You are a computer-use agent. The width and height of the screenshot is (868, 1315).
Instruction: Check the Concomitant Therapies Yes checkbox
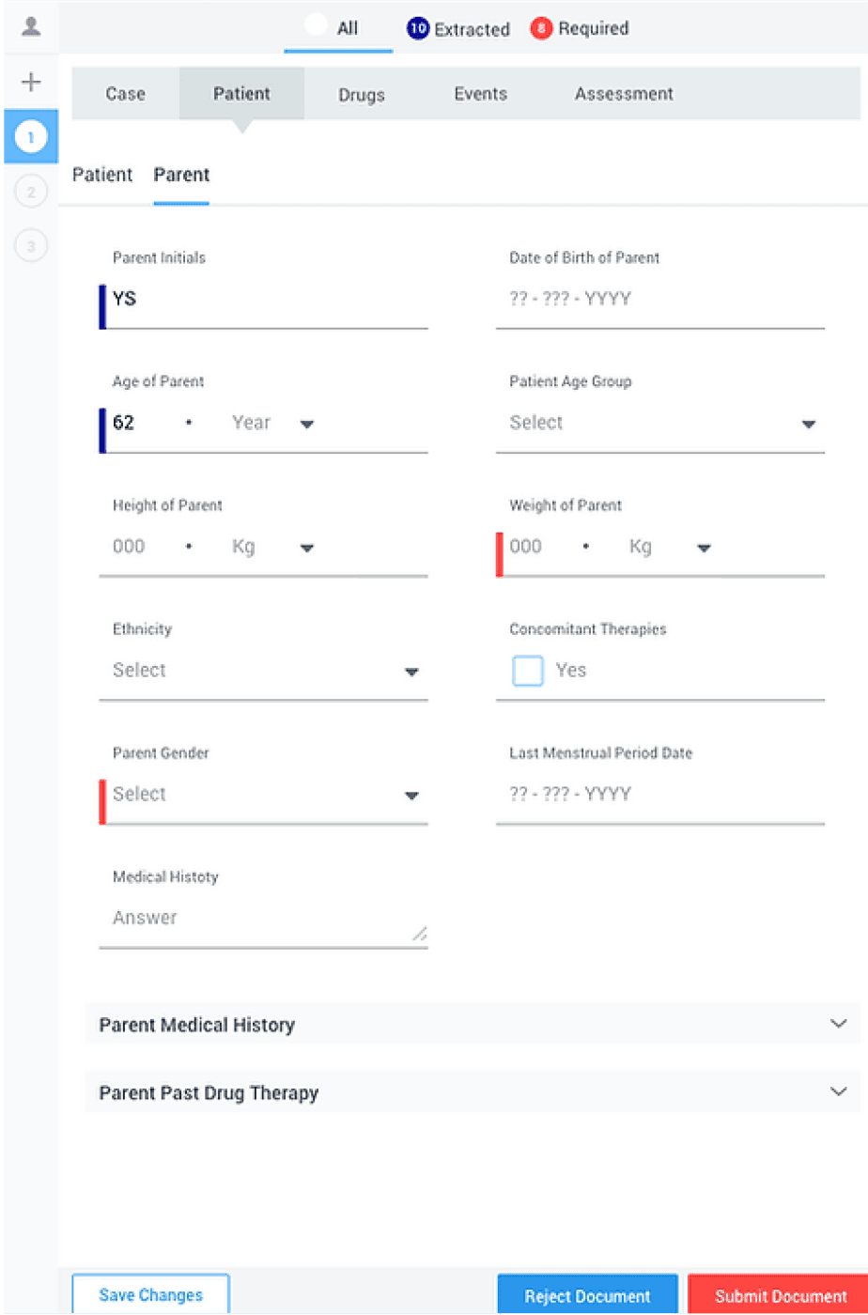click(528, 671)
